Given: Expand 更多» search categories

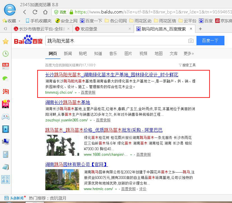Looking at the screenshot, I should pyautogui.click(x=189, y=53).
